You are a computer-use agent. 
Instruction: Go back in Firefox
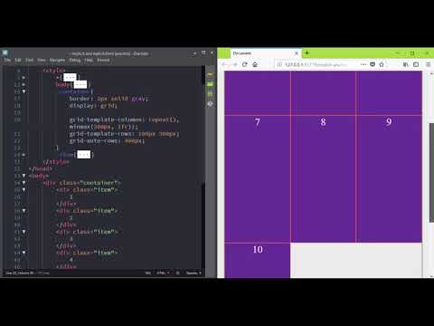tap(224, 64)
